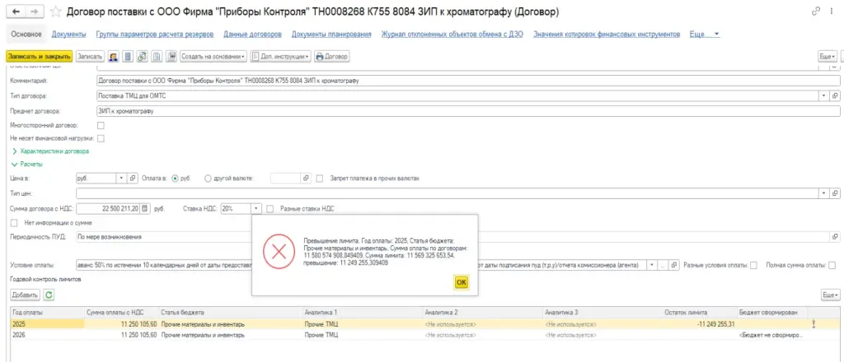Select руб. payment radio button
The height and width of the screenshot is (362, 844).
175,179
